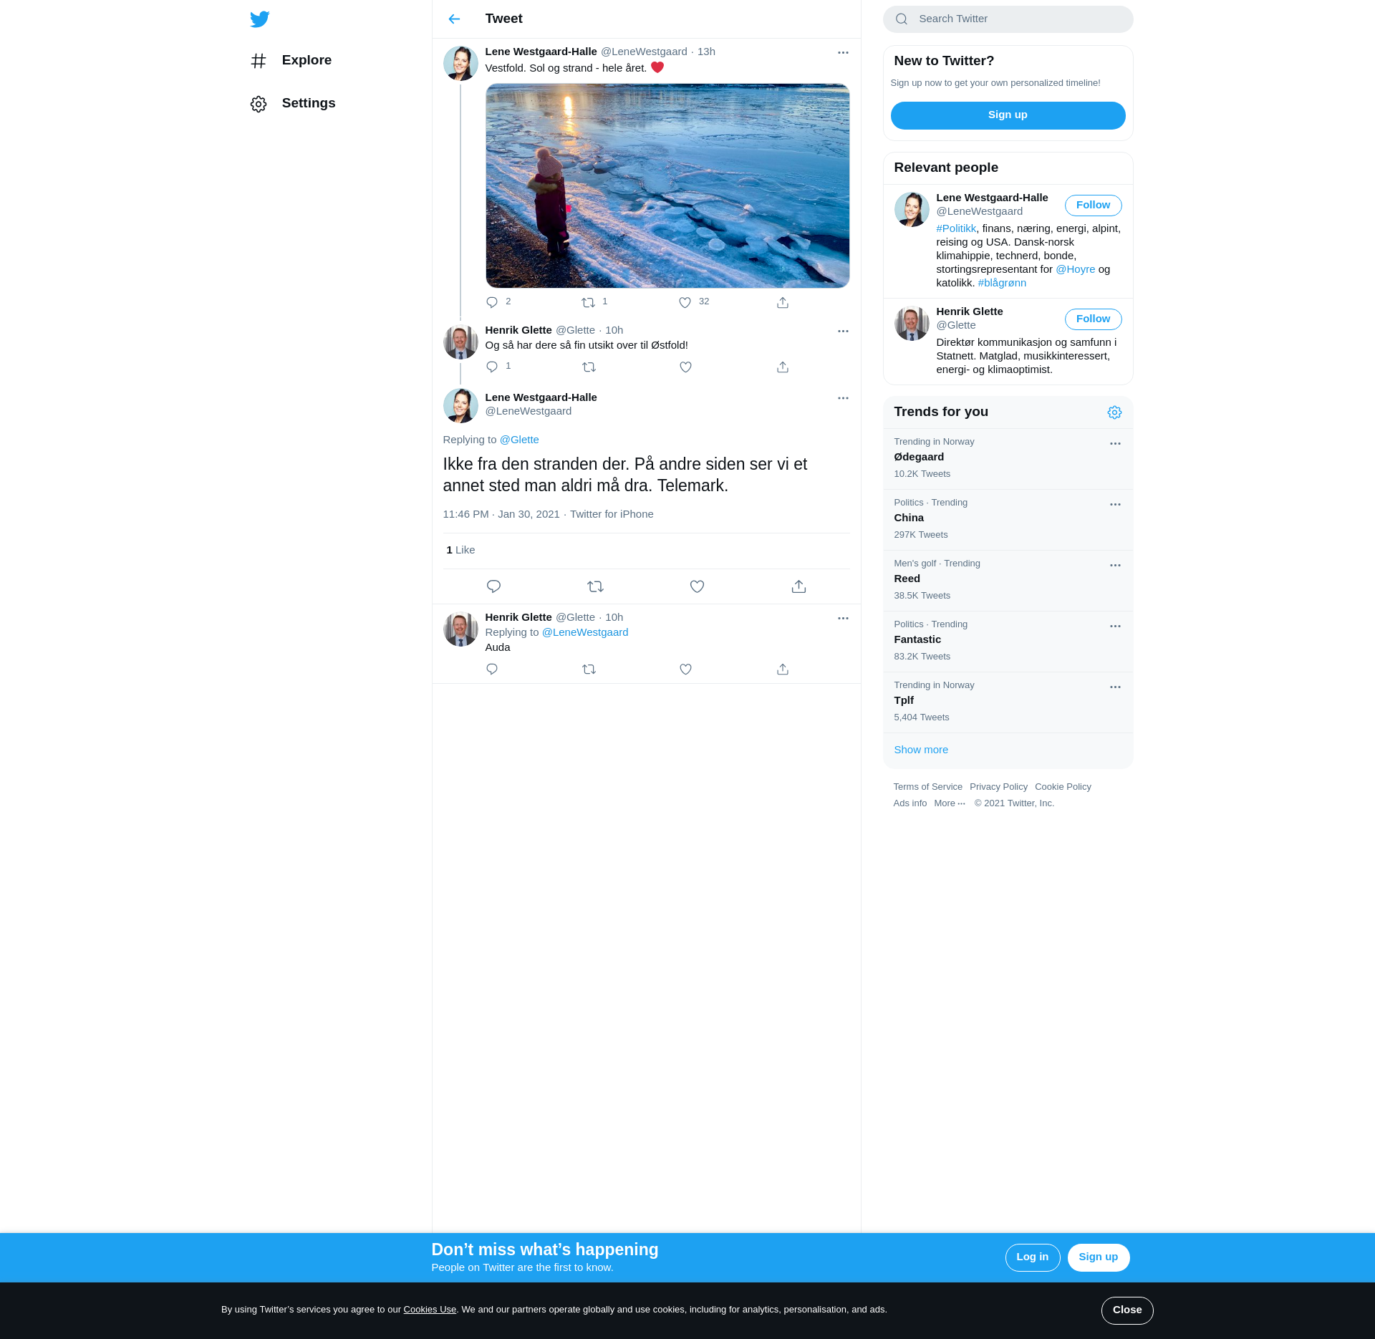Image resolution: width=1375 pixels, height=1339 pixels.
Task: Open Explore from the sidebar
Action: (291, 61)
